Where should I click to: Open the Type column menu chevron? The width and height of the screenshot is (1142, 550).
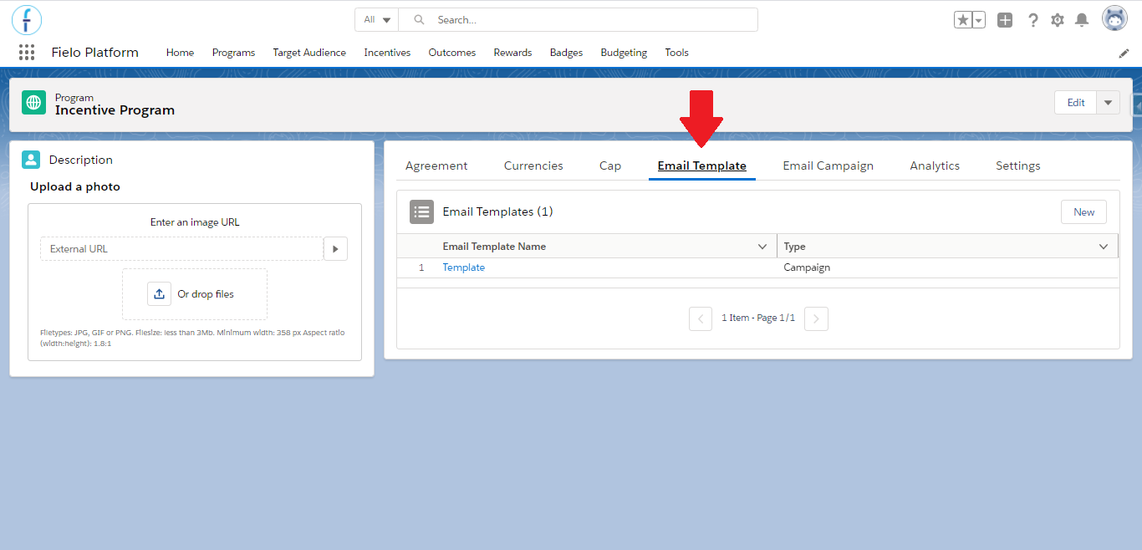click(1103, 247)
